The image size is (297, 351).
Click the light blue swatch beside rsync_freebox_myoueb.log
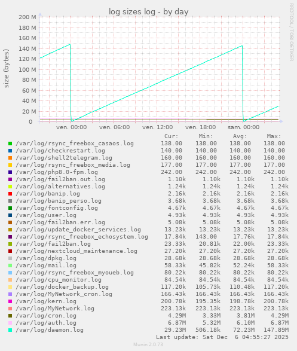click(x=10, y=273)
